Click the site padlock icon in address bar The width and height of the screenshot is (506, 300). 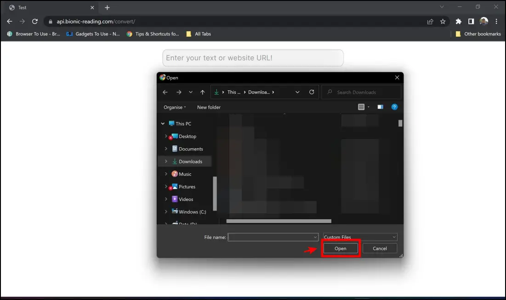[x=51, y=22]
